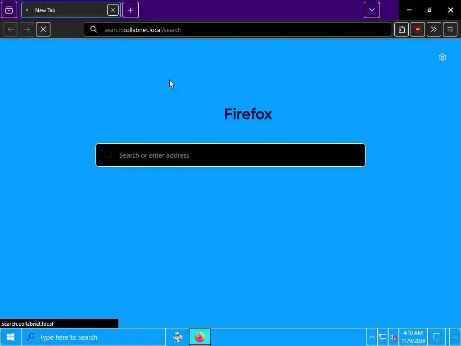Open network status in system tray
This screenshot has width=461, height=346.
[x=383, y=337]
